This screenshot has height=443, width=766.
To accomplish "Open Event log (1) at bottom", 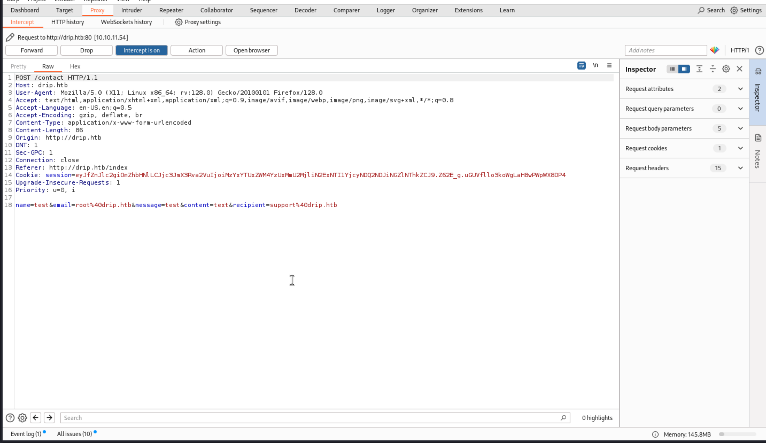I will [x=26, y=434].
